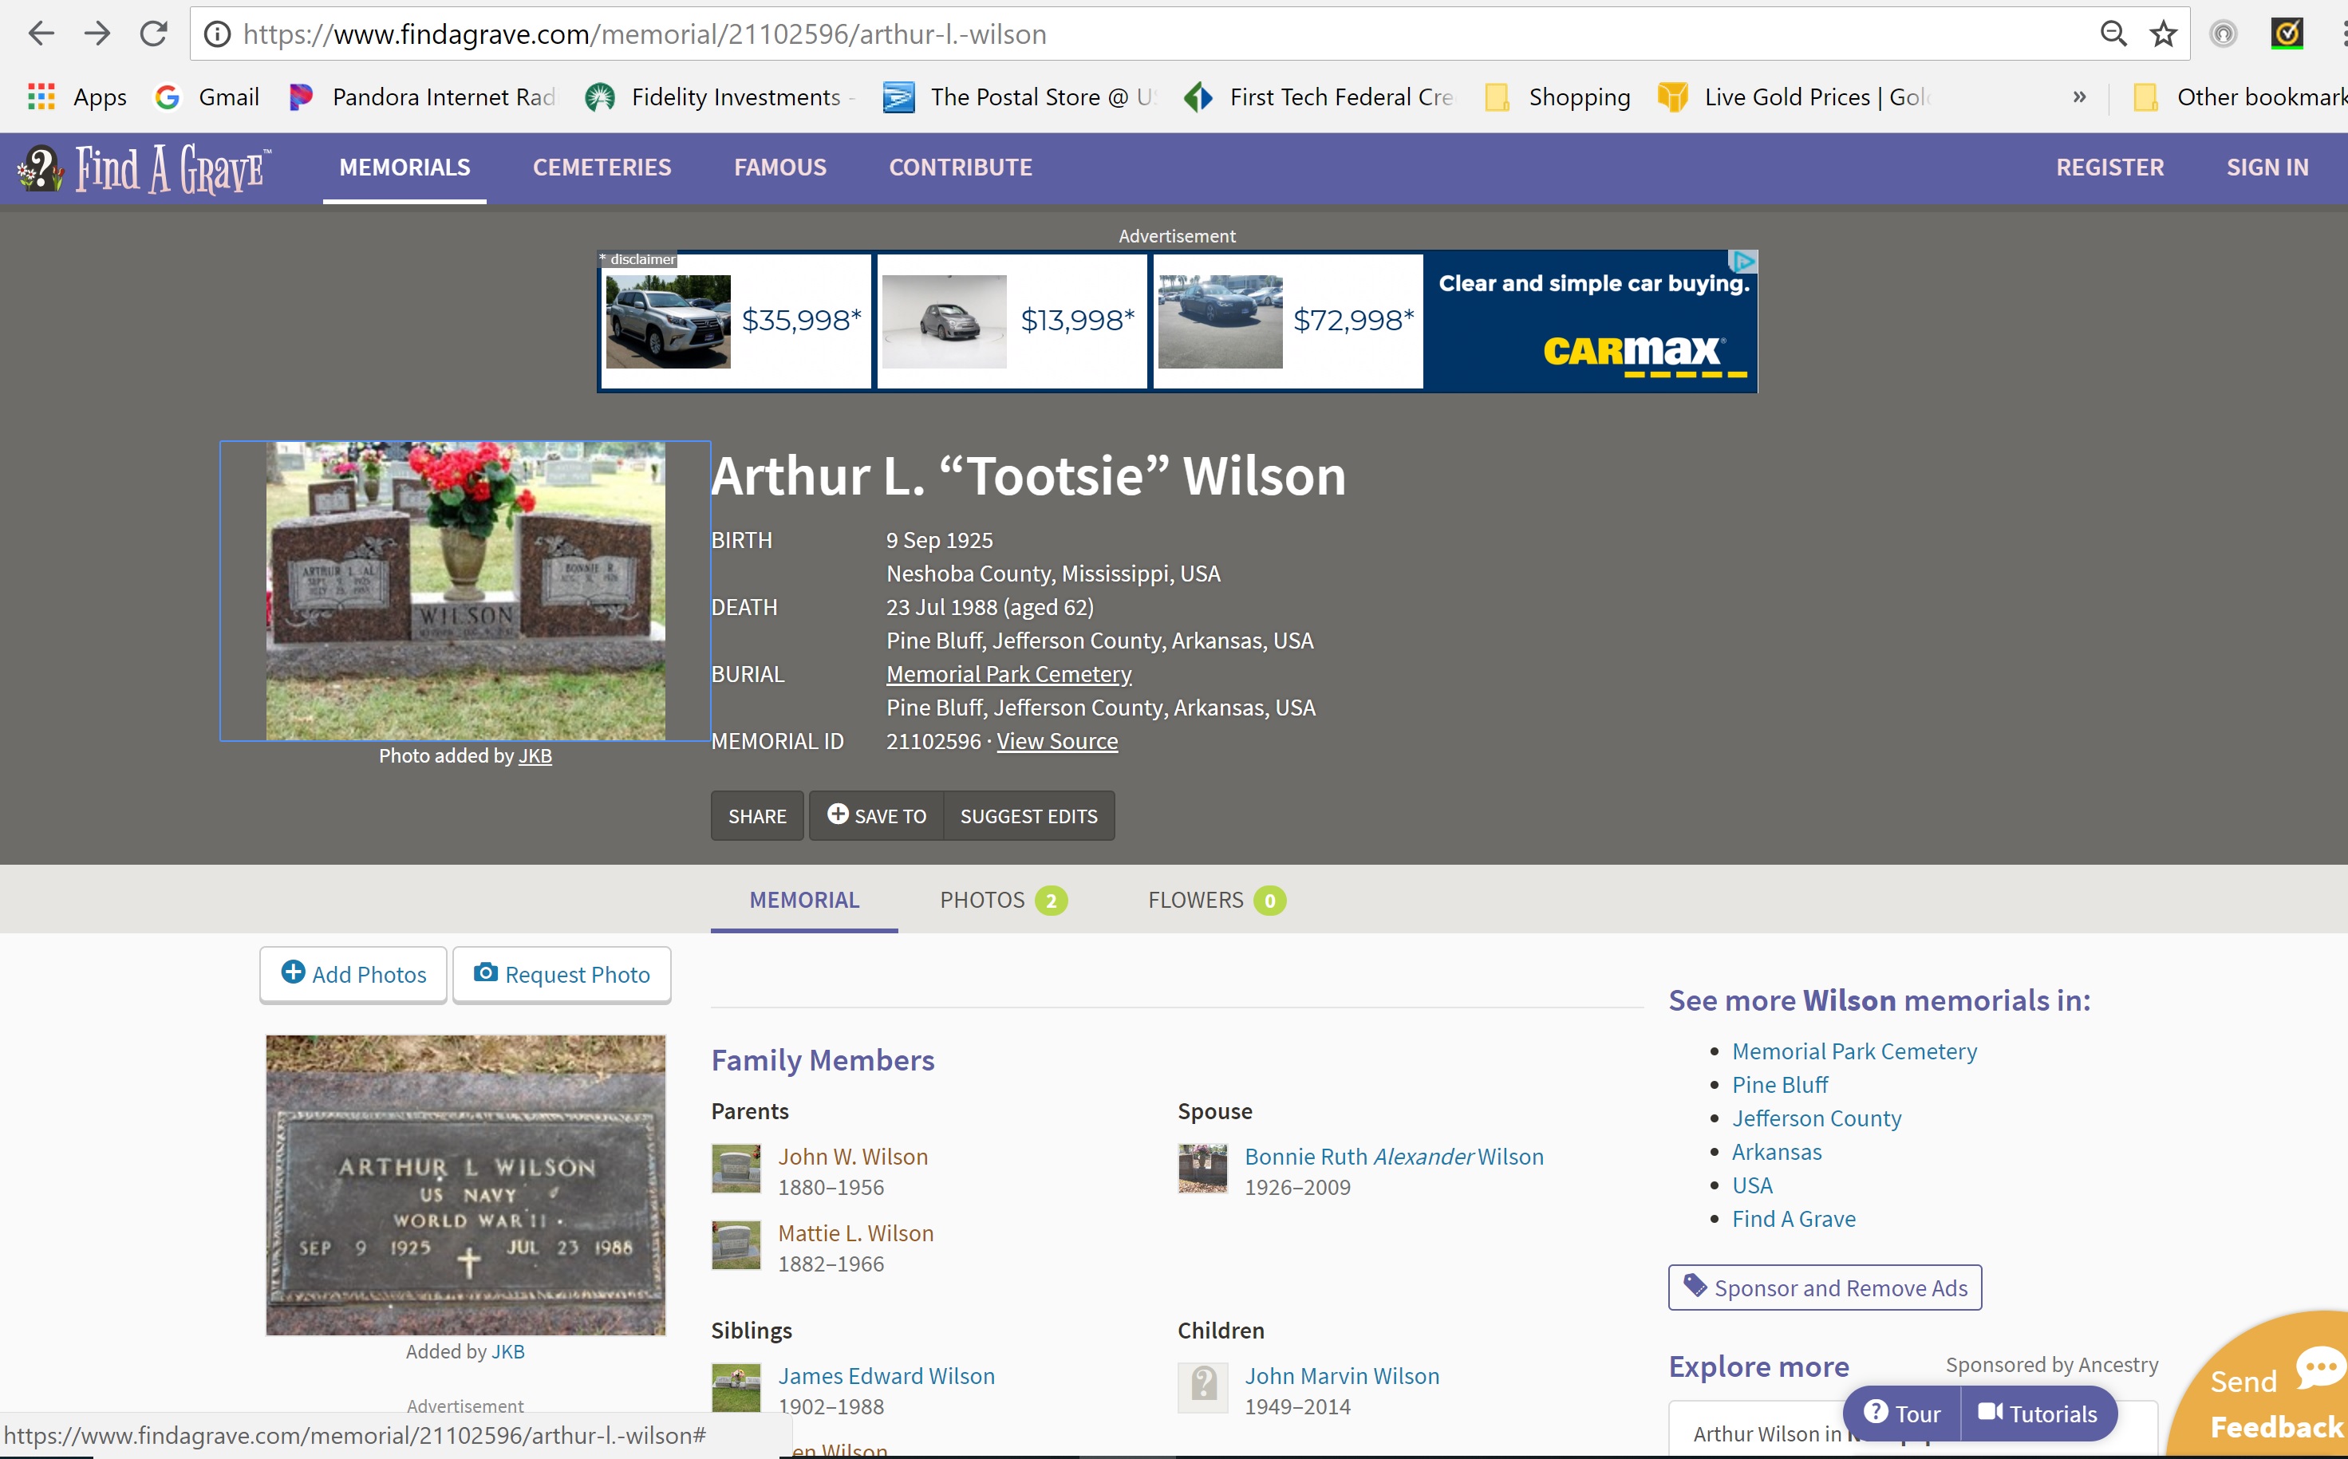The height and width of the screenshot is (1459, 2348).
Task: Open the Pandora Internet Radio bookmark
Action: point(423,97)
